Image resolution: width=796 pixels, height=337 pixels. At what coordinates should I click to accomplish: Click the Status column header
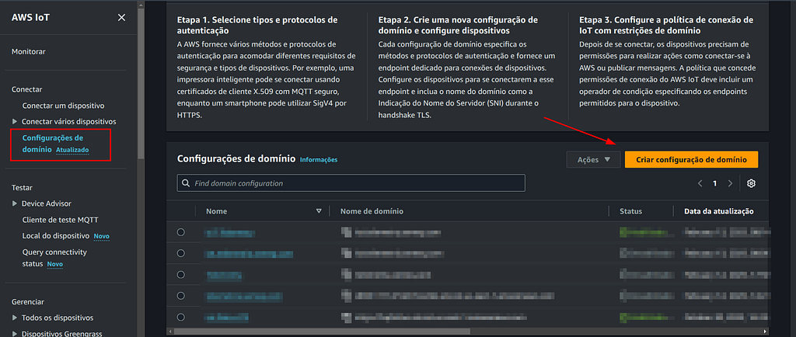[x=630, y=211]
